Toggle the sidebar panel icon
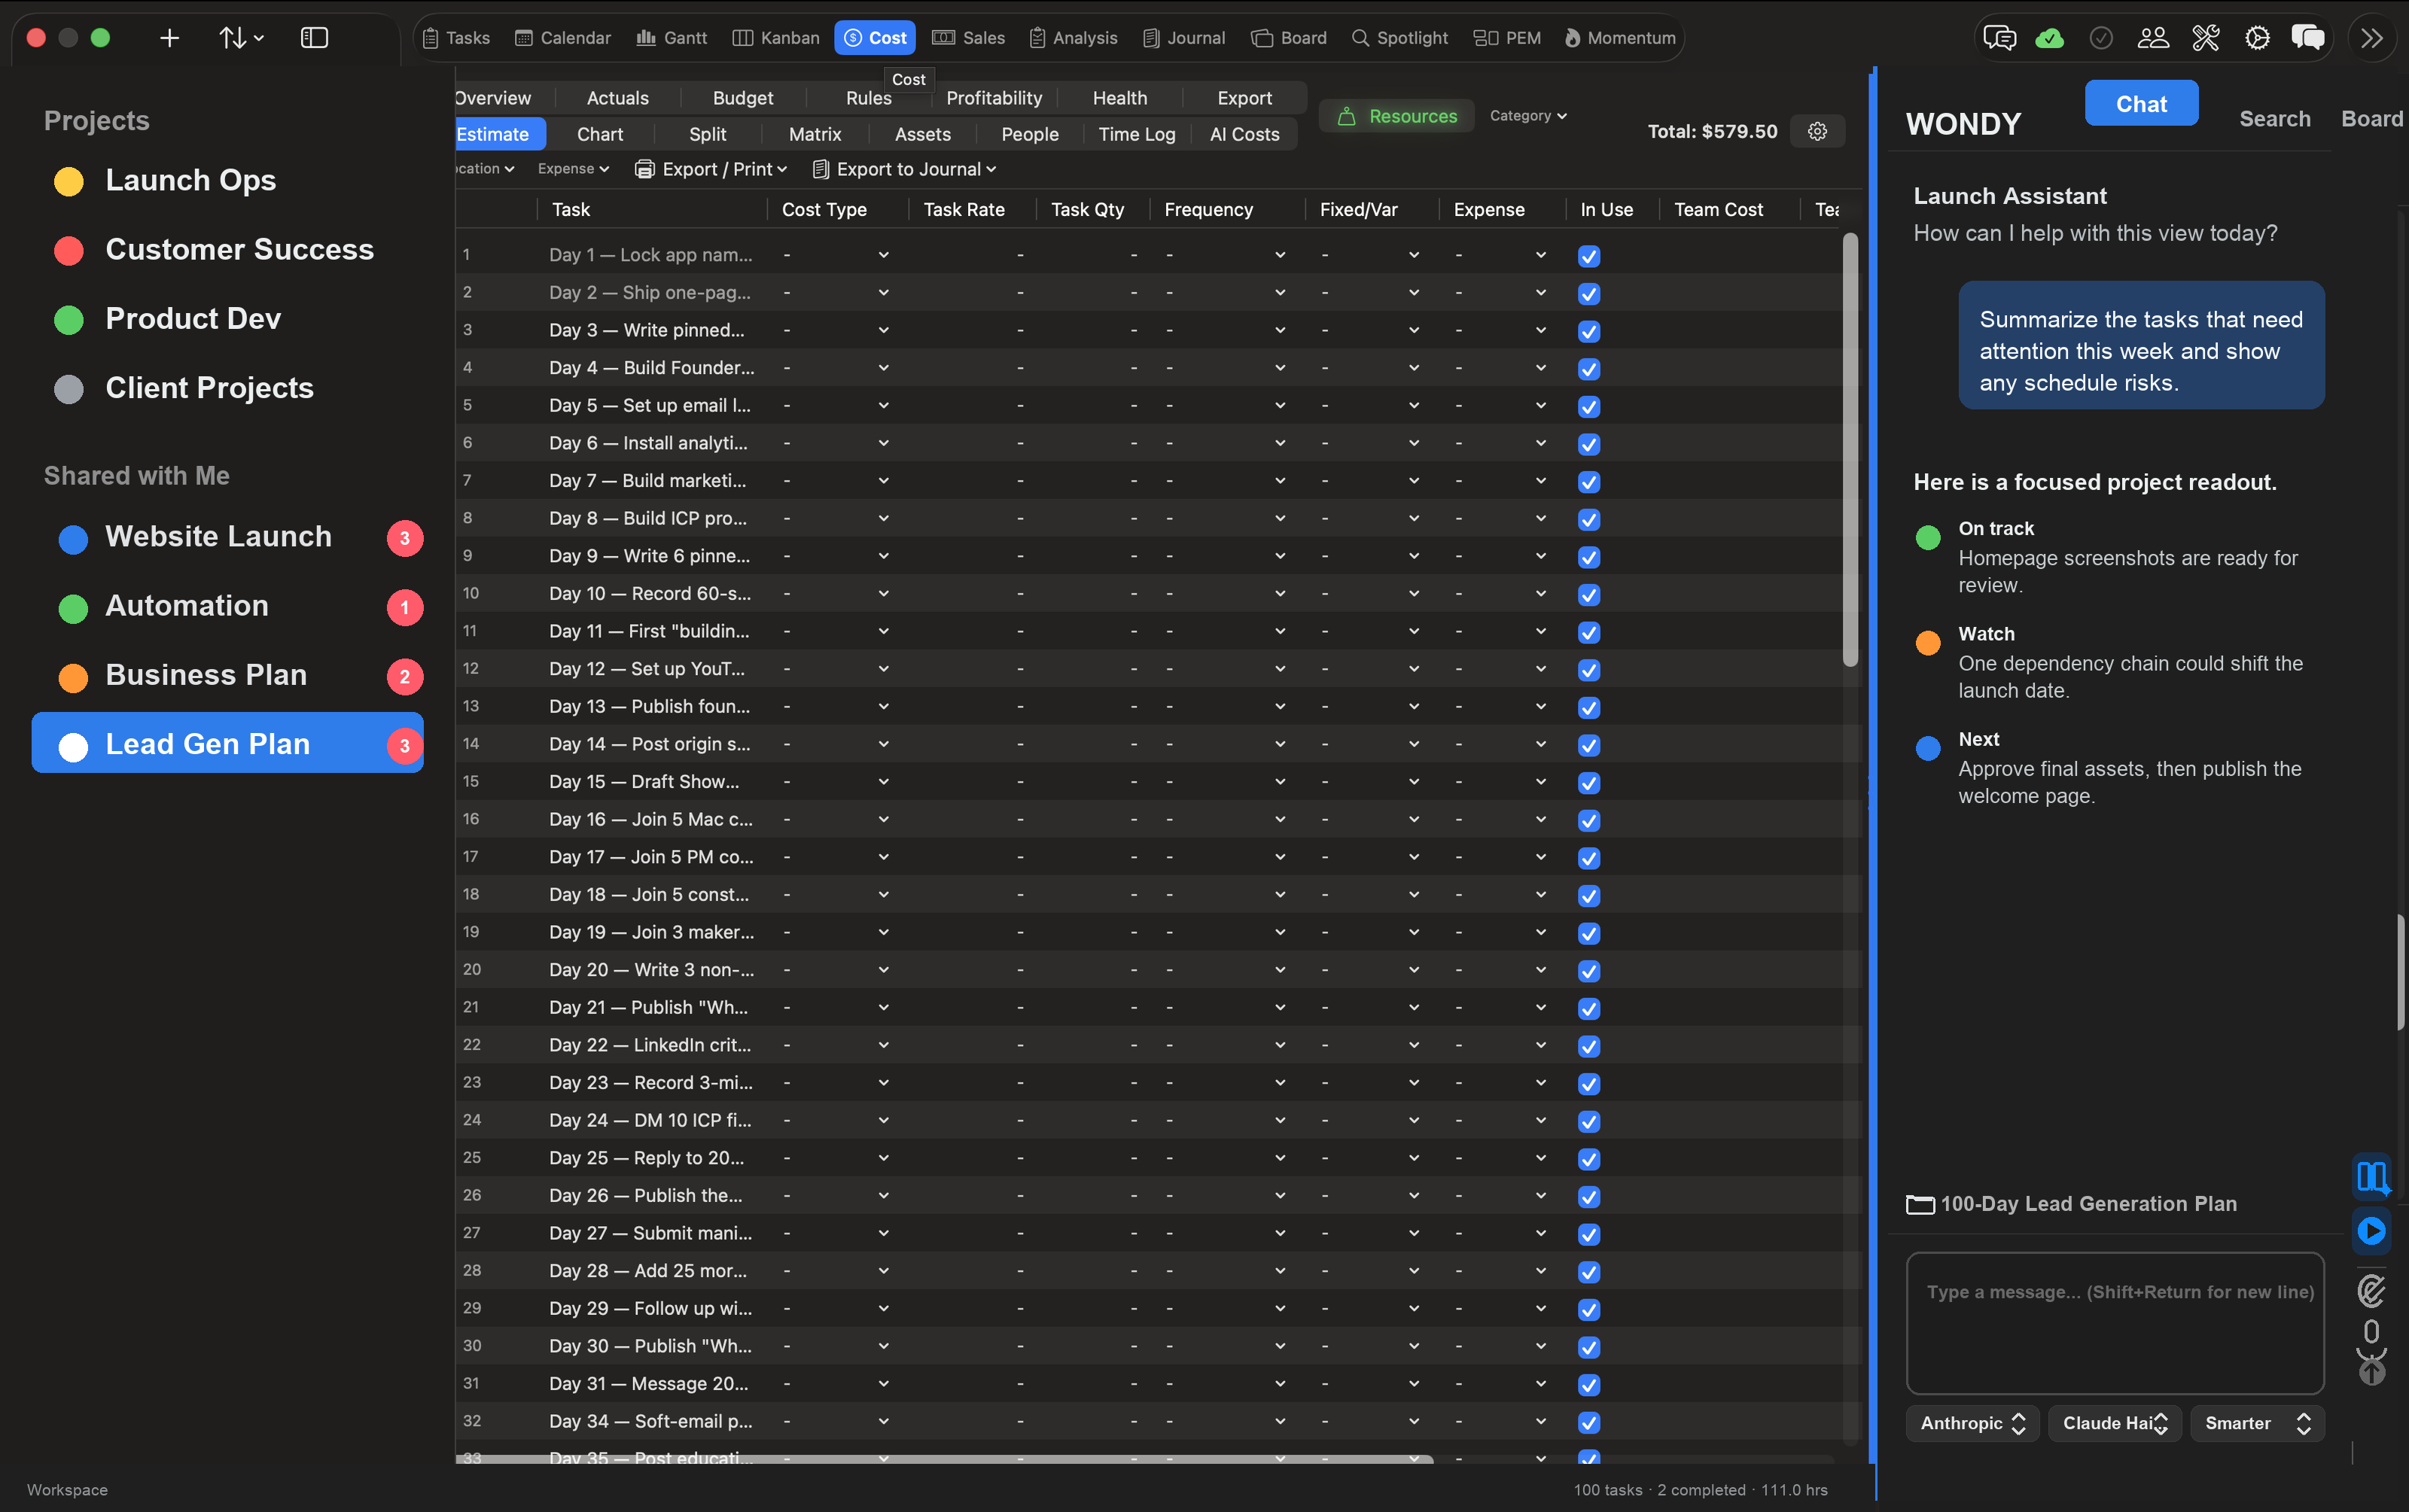This screenshot has height=1512, width=2409. click(314, 38)
